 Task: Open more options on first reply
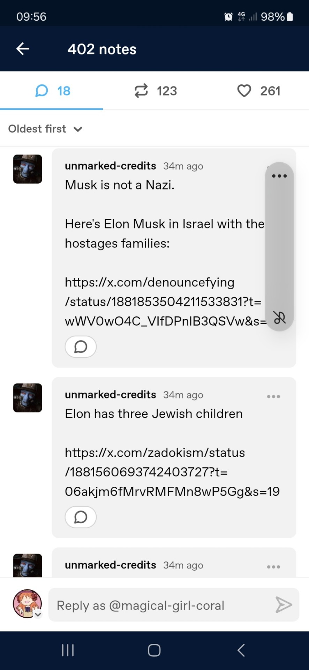[x=279, y=176]
